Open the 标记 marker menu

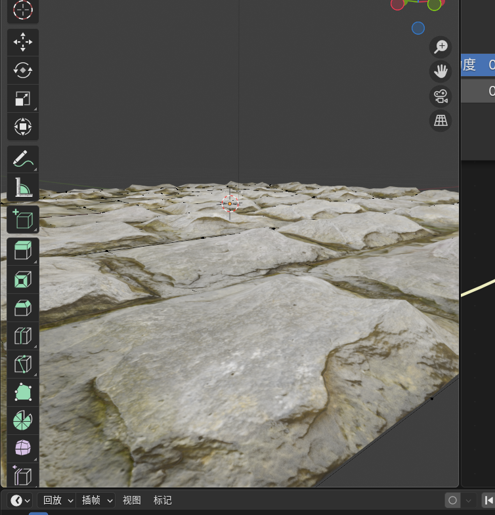(x=162, y=501)
